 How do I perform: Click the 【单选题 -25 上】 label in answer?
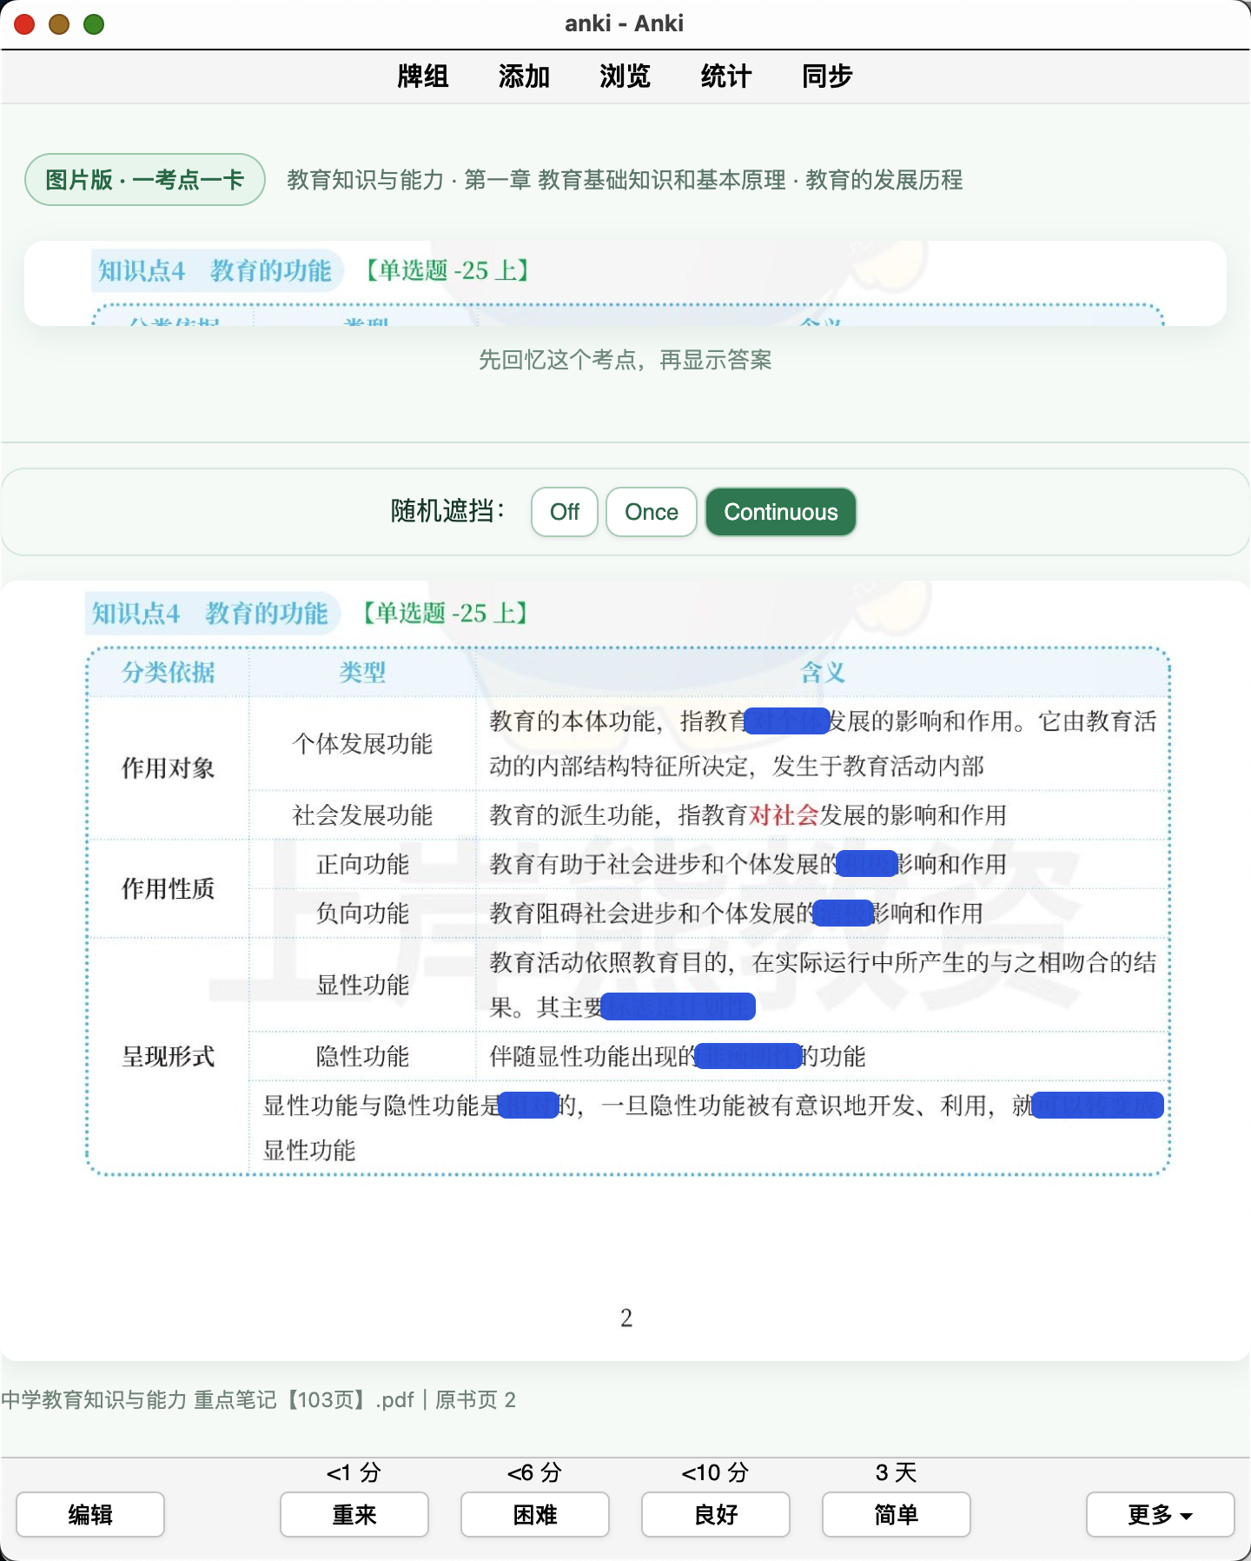(x=445, y=614)
